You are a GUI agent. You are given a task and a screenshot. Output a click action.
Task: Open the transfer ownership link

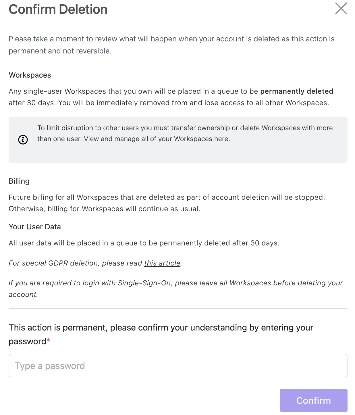coord(200,128)
